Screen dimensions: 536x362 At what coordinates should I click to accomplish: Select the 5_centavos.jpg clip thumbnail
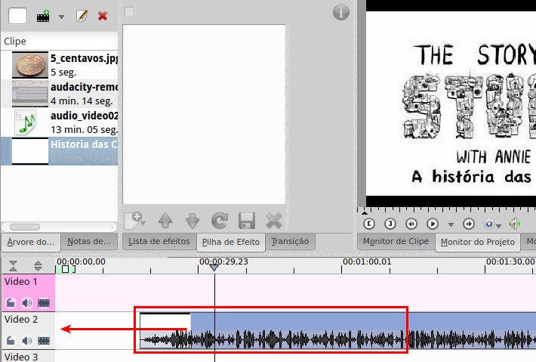(x=29, y=65)
